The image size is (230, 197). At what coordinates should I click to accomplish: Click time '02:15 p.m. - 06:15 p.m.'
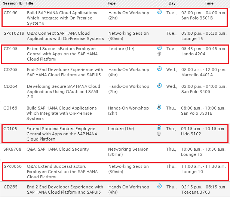tap(204, 187)
